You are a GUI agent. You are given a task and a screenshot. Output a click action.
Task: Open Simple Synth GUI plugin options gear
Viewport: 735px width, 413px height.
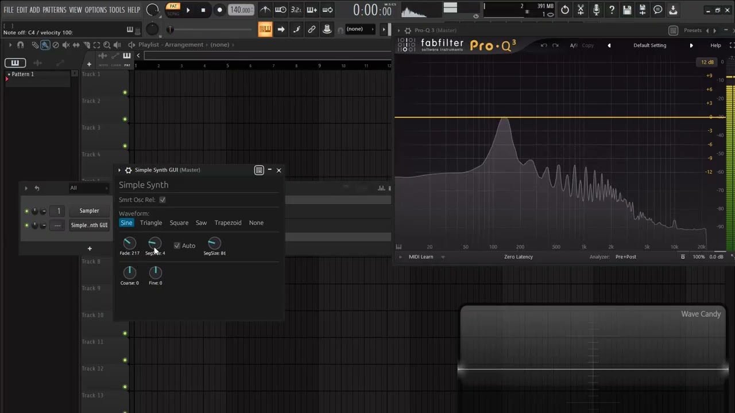tap(128, 170)
